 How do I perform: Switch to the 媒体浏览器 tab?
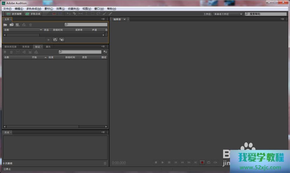10,47
